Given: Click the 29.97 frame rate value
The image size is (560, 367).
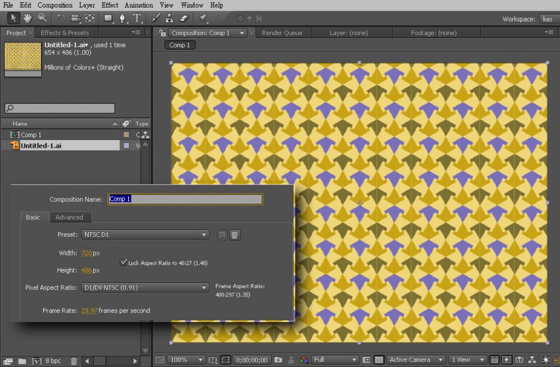Looking at the screenshot, I should coord(89,311).
